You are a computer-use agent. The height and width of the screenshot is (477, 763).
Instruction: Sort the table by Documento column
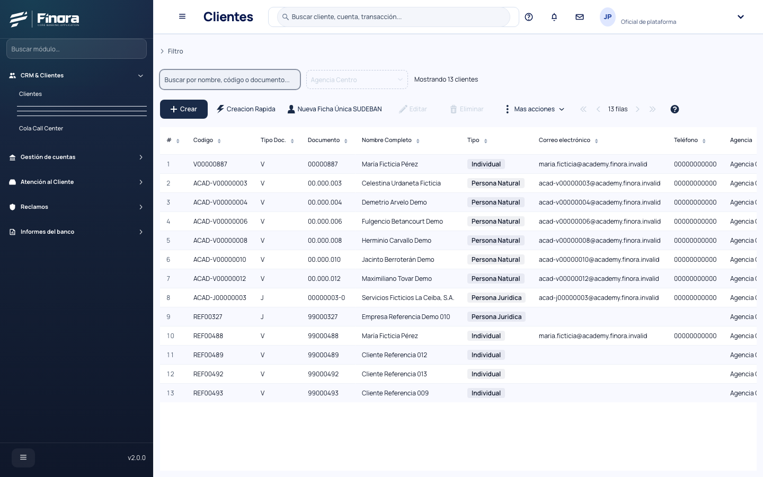click(346, 141)
